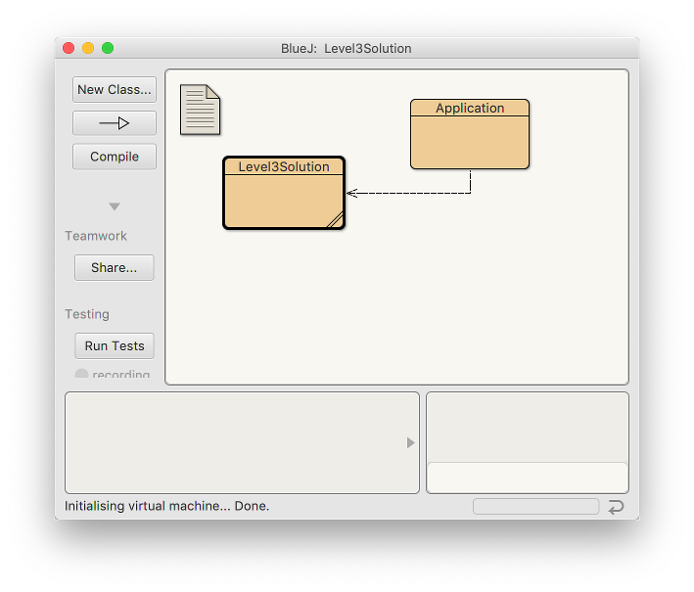Open the README document icon
Image resolution: width=694 pixels, height=592 pixels.
(x=200, y=110)
